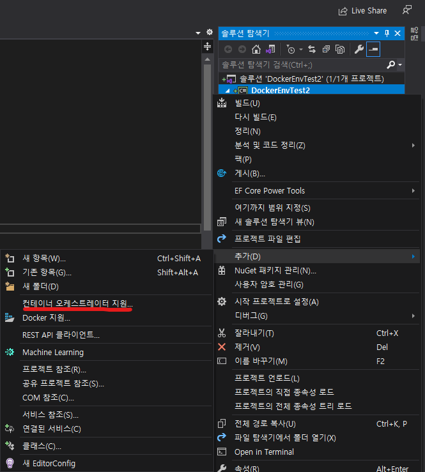The height and width of the screenshot is (472, 425).
Task: Select Open in Terminal
Action: 316,452
